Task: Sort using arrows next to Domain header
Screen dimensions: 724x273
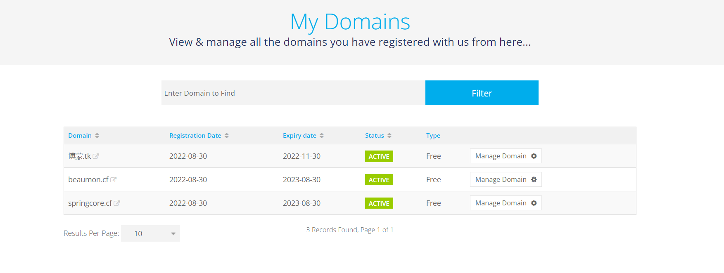Action: point(97,136)
